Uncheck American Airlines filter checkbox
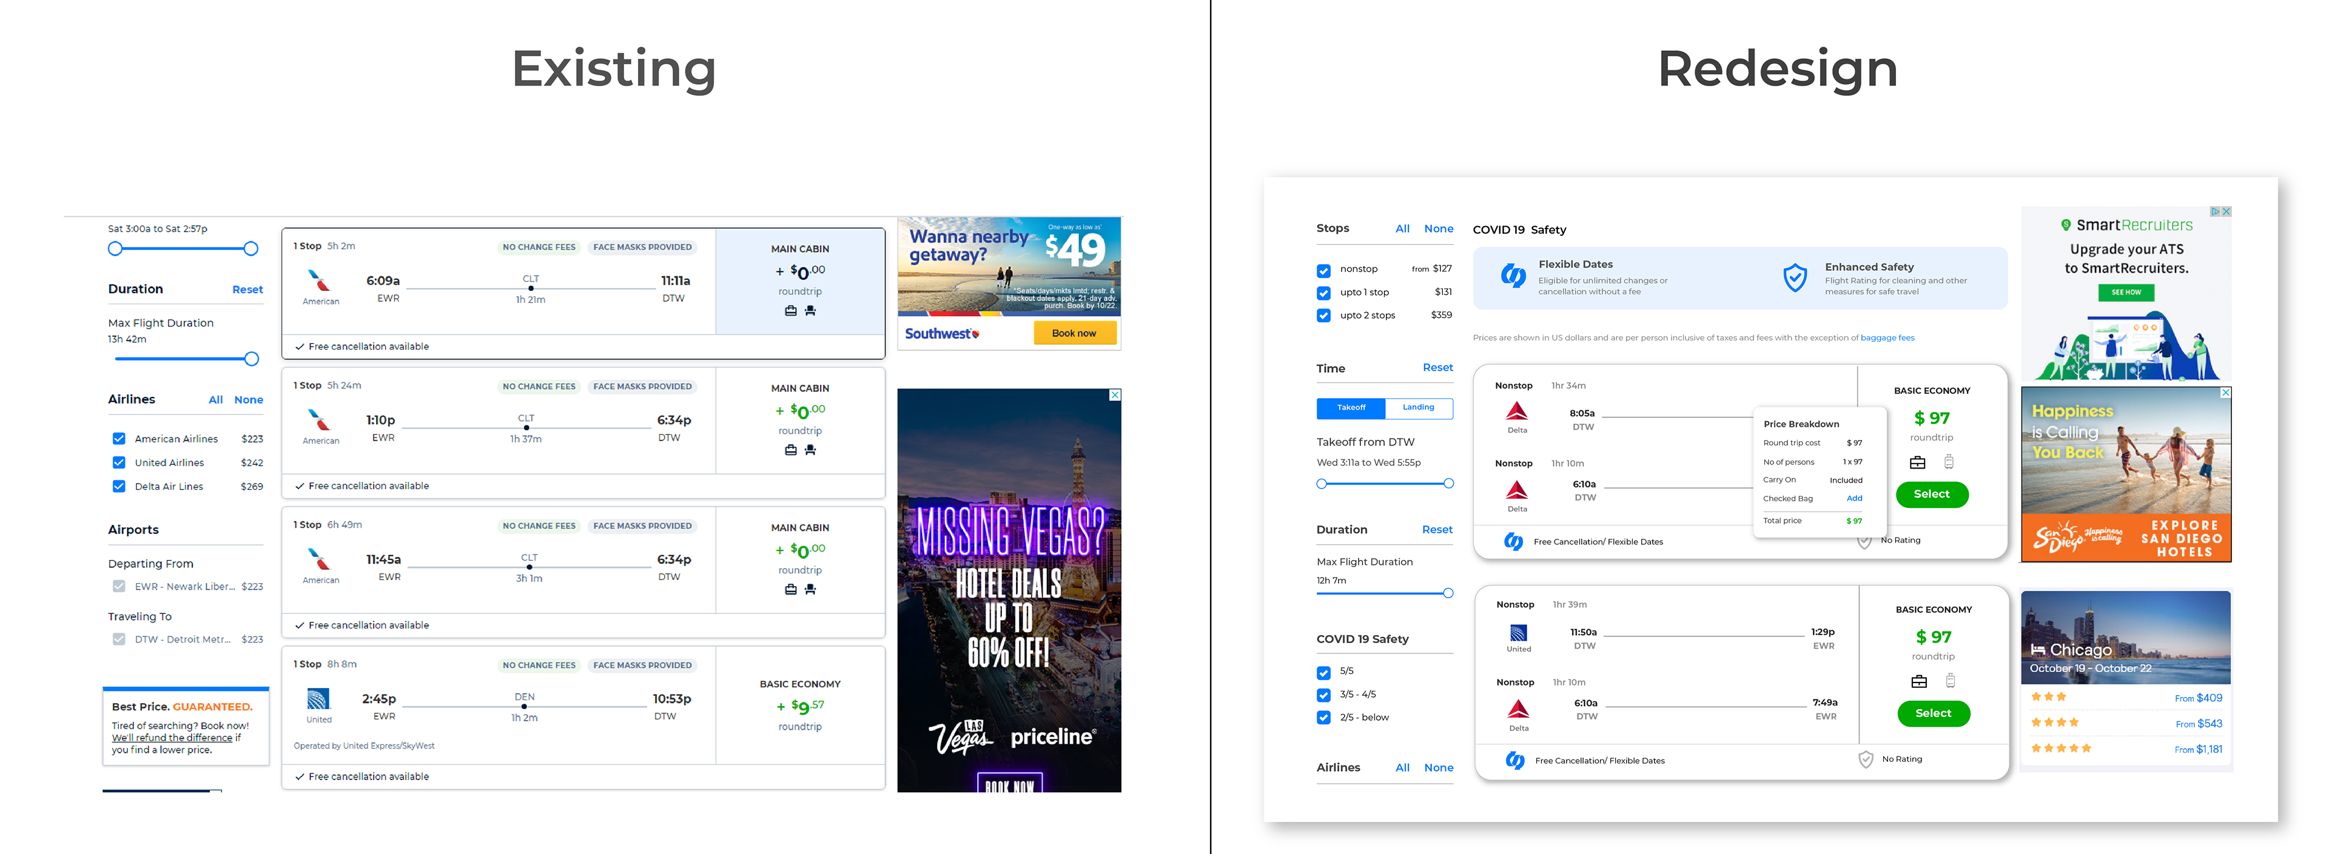The height and width of the screenshot is (854, 2329). click(x=118, y=438)
